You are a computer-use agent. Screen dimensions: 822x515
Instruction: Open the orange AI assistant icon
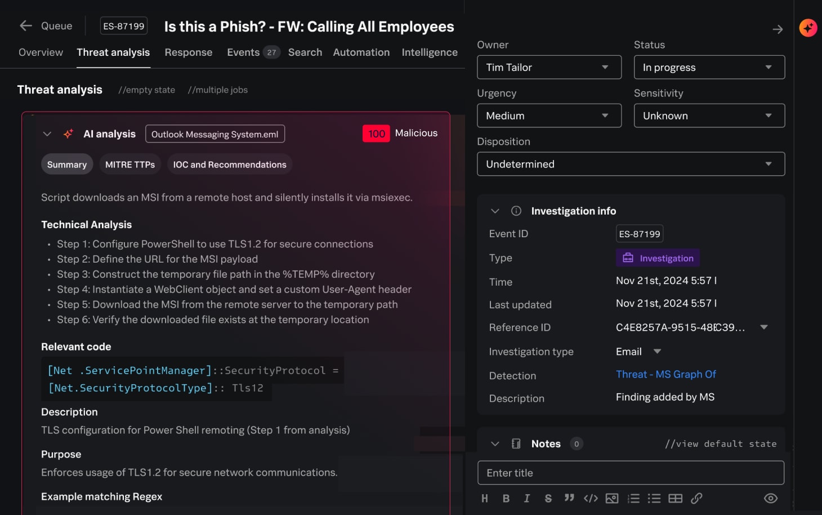[808, 28]
